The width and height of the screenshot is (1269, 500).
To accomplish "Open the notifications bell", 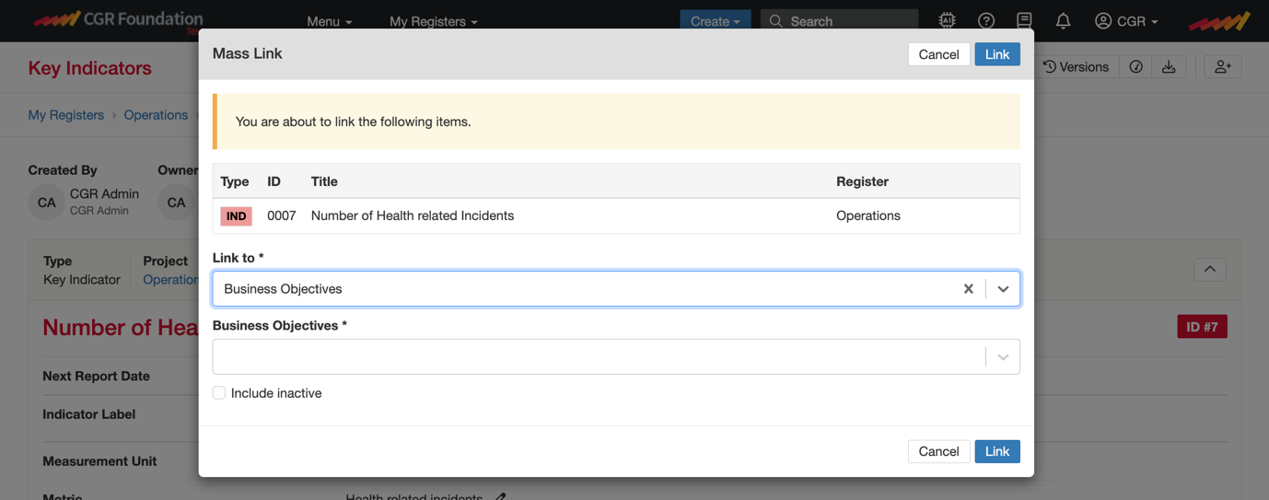I will coord(1063,20).
